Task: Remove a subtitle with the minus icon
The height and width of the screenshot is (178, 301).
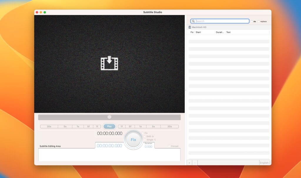Action: coord(194,162)
